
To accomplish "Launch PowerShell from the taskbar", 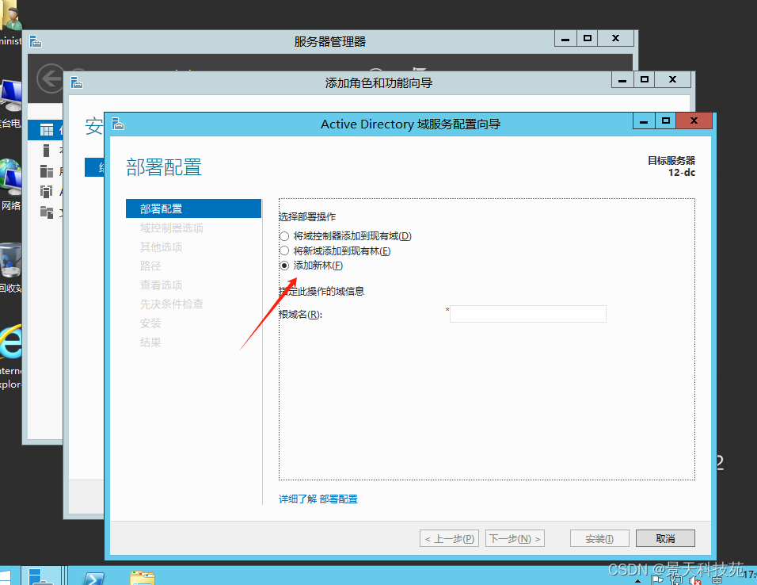I will [x=94, y=578].
